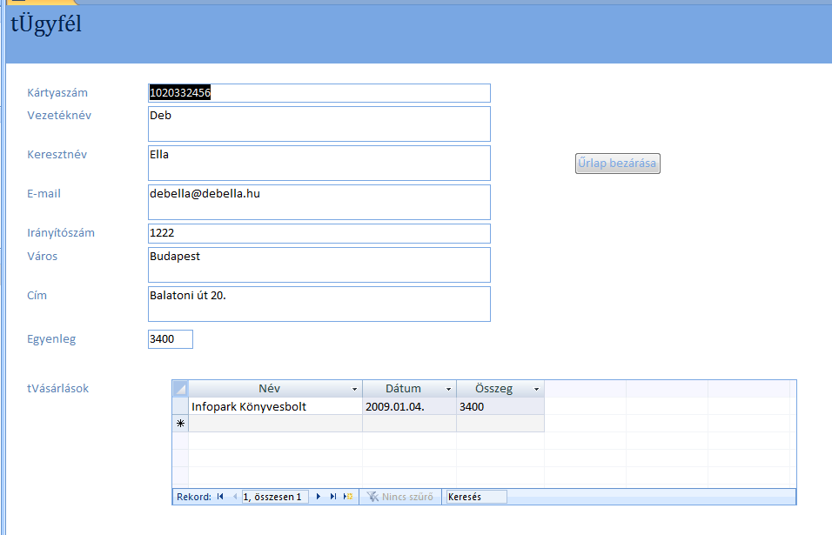This screenshot has width=832, height=535.
Task: Click the Rekord: label in navigator
Action: (194, 497)
